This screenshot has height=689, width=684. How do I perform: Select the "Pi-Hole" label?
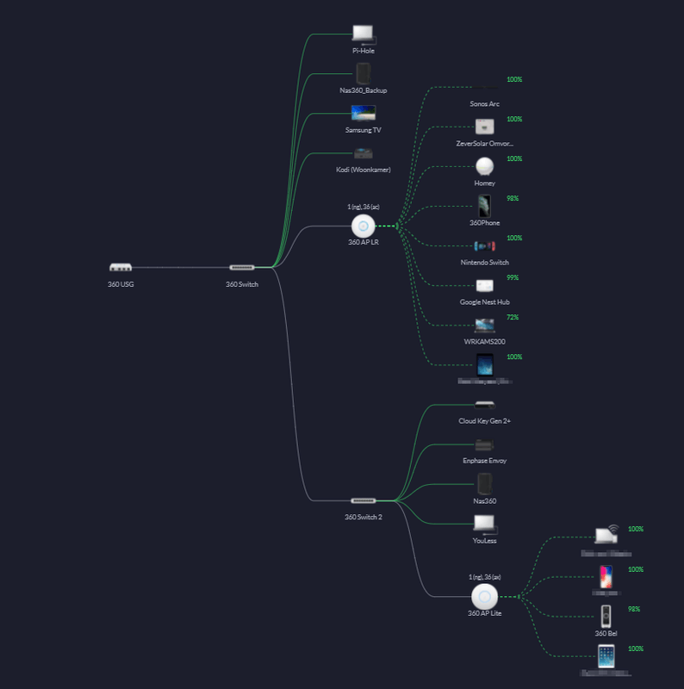(x=363, y=51)
